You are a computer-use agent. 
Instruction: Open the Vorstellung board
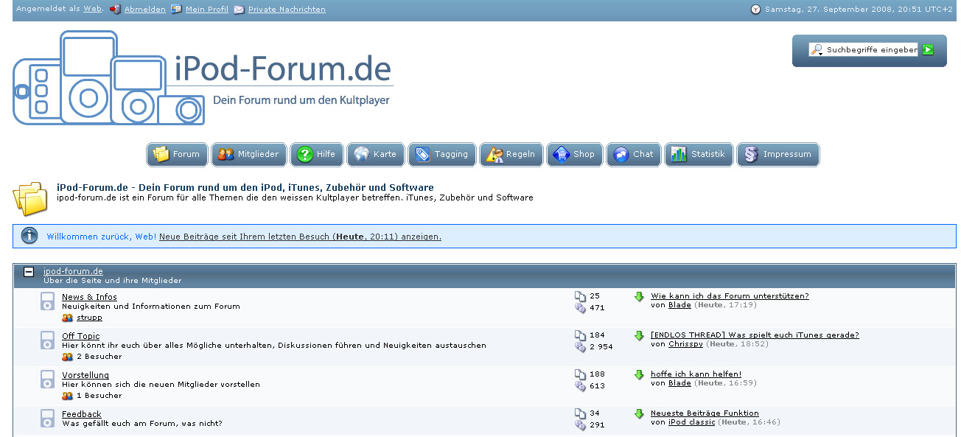(x=85, y=375)
